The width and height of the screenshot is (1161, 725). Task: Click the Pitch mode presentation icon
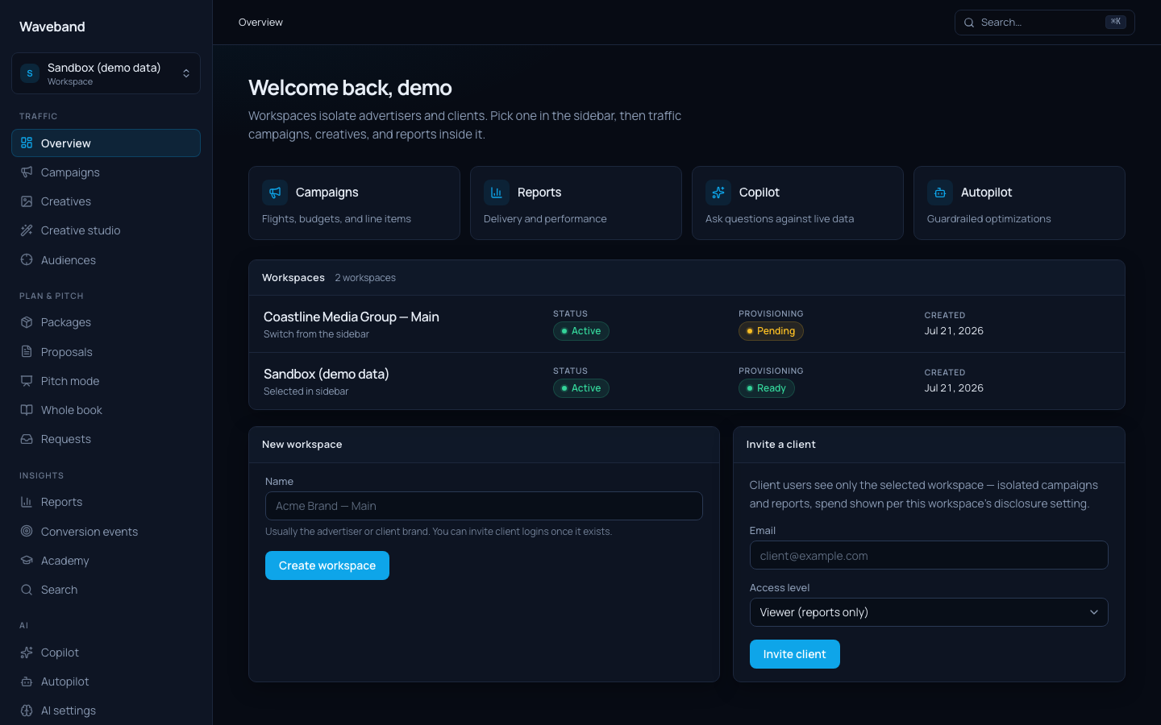coord(27,380)
